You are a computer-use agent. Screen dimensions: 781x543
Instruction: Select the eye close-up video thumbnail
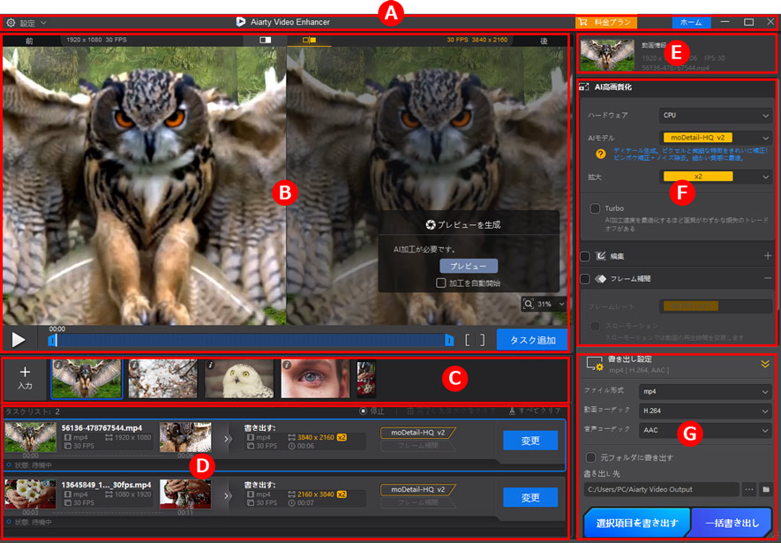click(x=315, y=379)
